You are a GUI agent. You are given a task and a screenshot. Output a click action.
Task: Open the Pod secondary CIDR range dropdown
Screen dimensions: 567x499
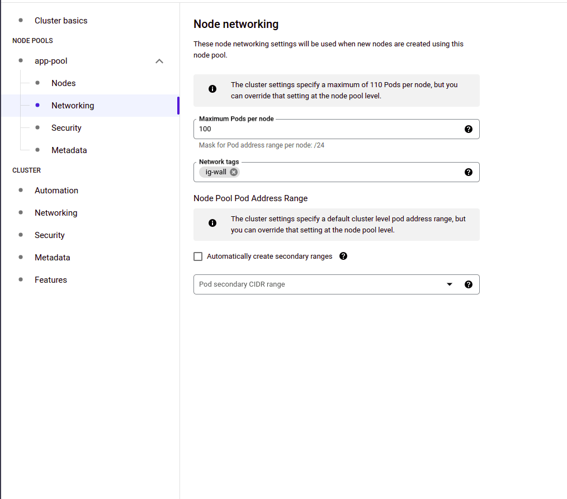tap(336, 284)
